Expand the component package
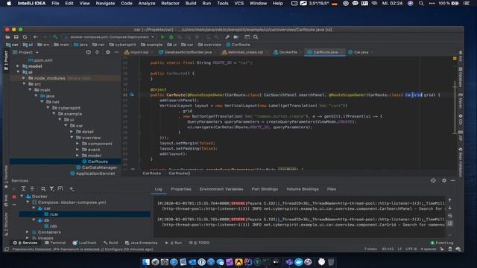This screenshot has height=268, width=477. 78,144
